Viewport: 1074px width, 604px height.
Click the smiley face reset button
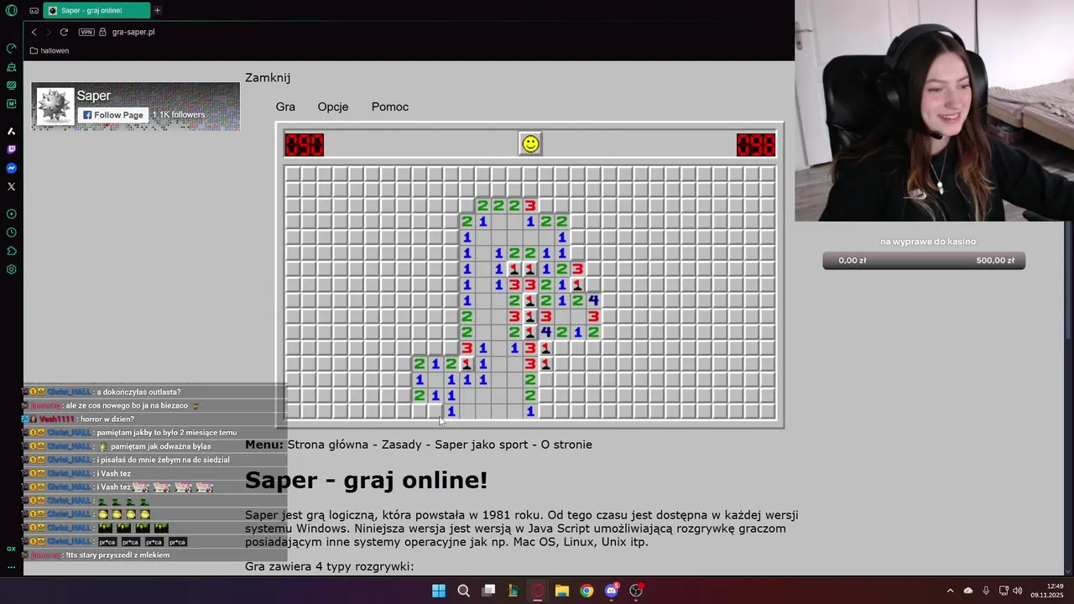(530, 144)
